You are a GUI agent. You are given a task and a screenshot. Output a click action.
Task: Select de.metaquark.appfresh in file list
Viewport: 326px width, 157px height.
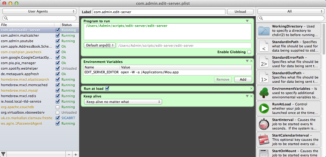tap(20, 74)
